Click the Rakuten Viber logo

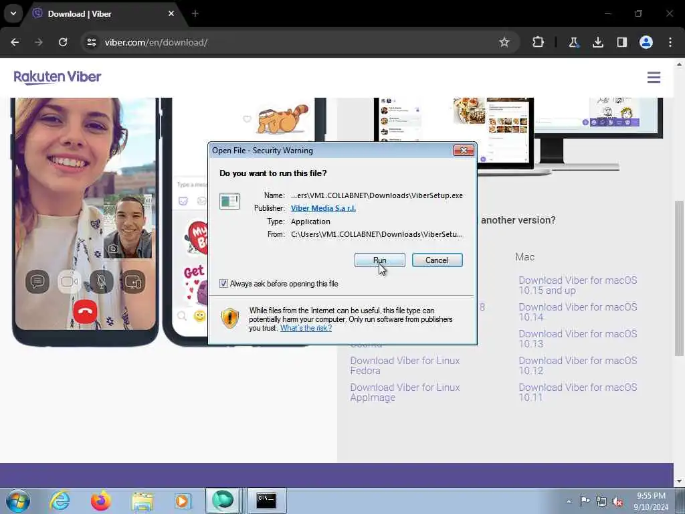(58, 78)
